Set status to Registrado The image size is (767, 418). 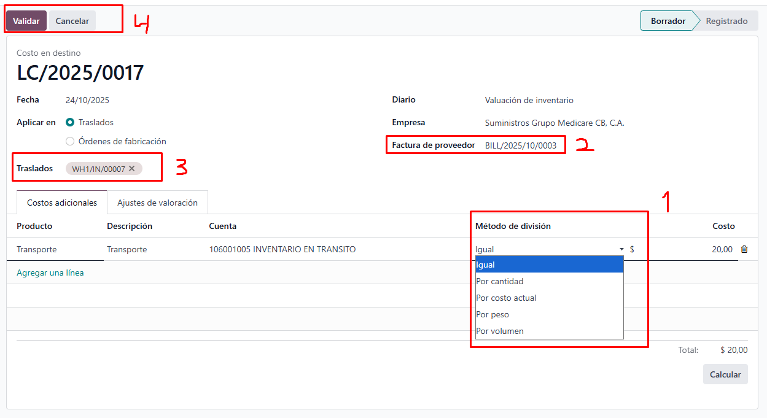point(726,21)
